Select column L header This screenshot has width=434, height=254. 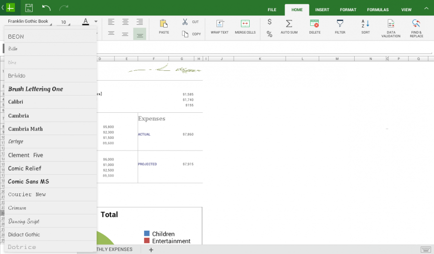(302, 59)
